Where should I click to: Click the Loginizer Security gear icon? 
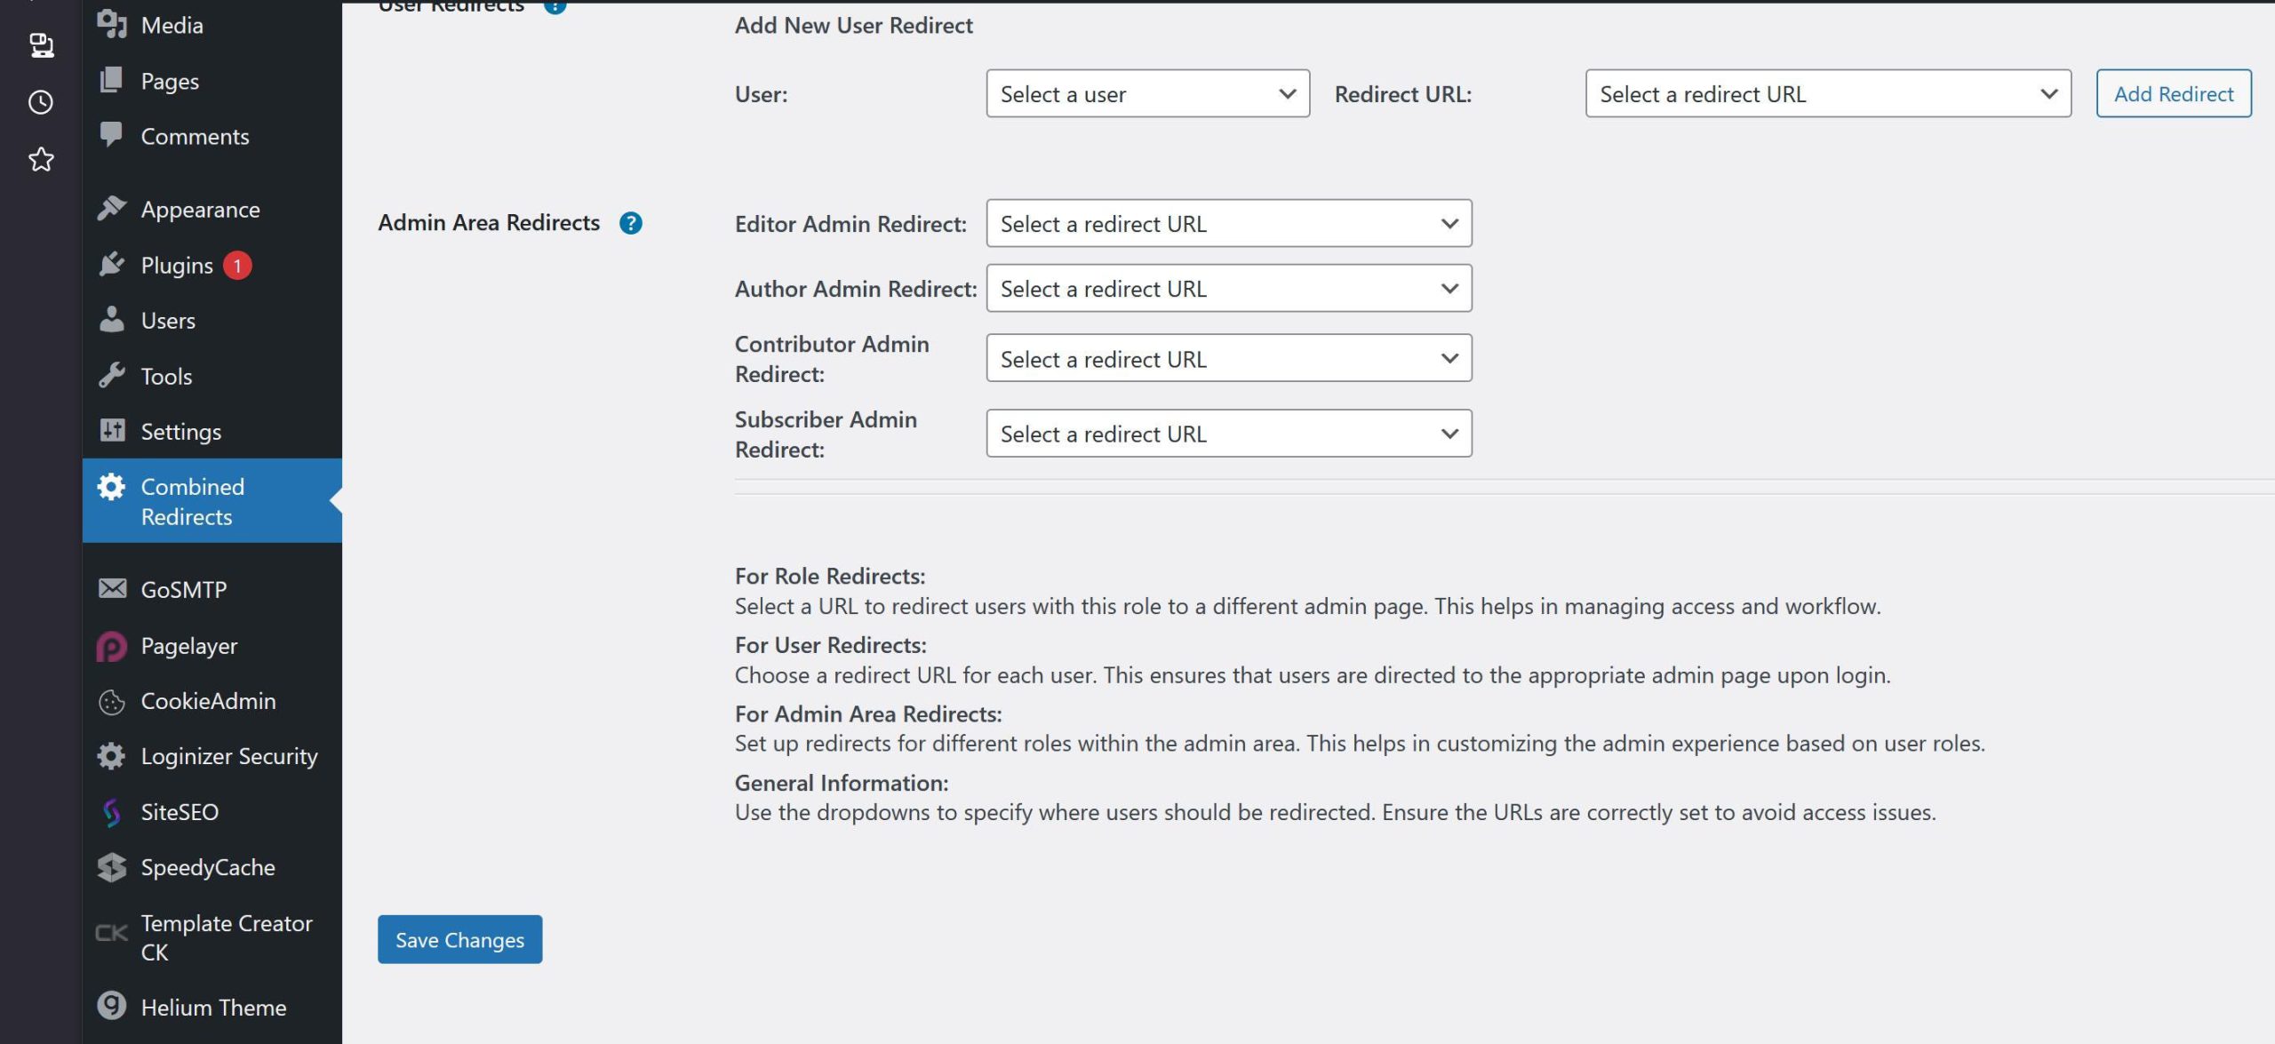112,756
